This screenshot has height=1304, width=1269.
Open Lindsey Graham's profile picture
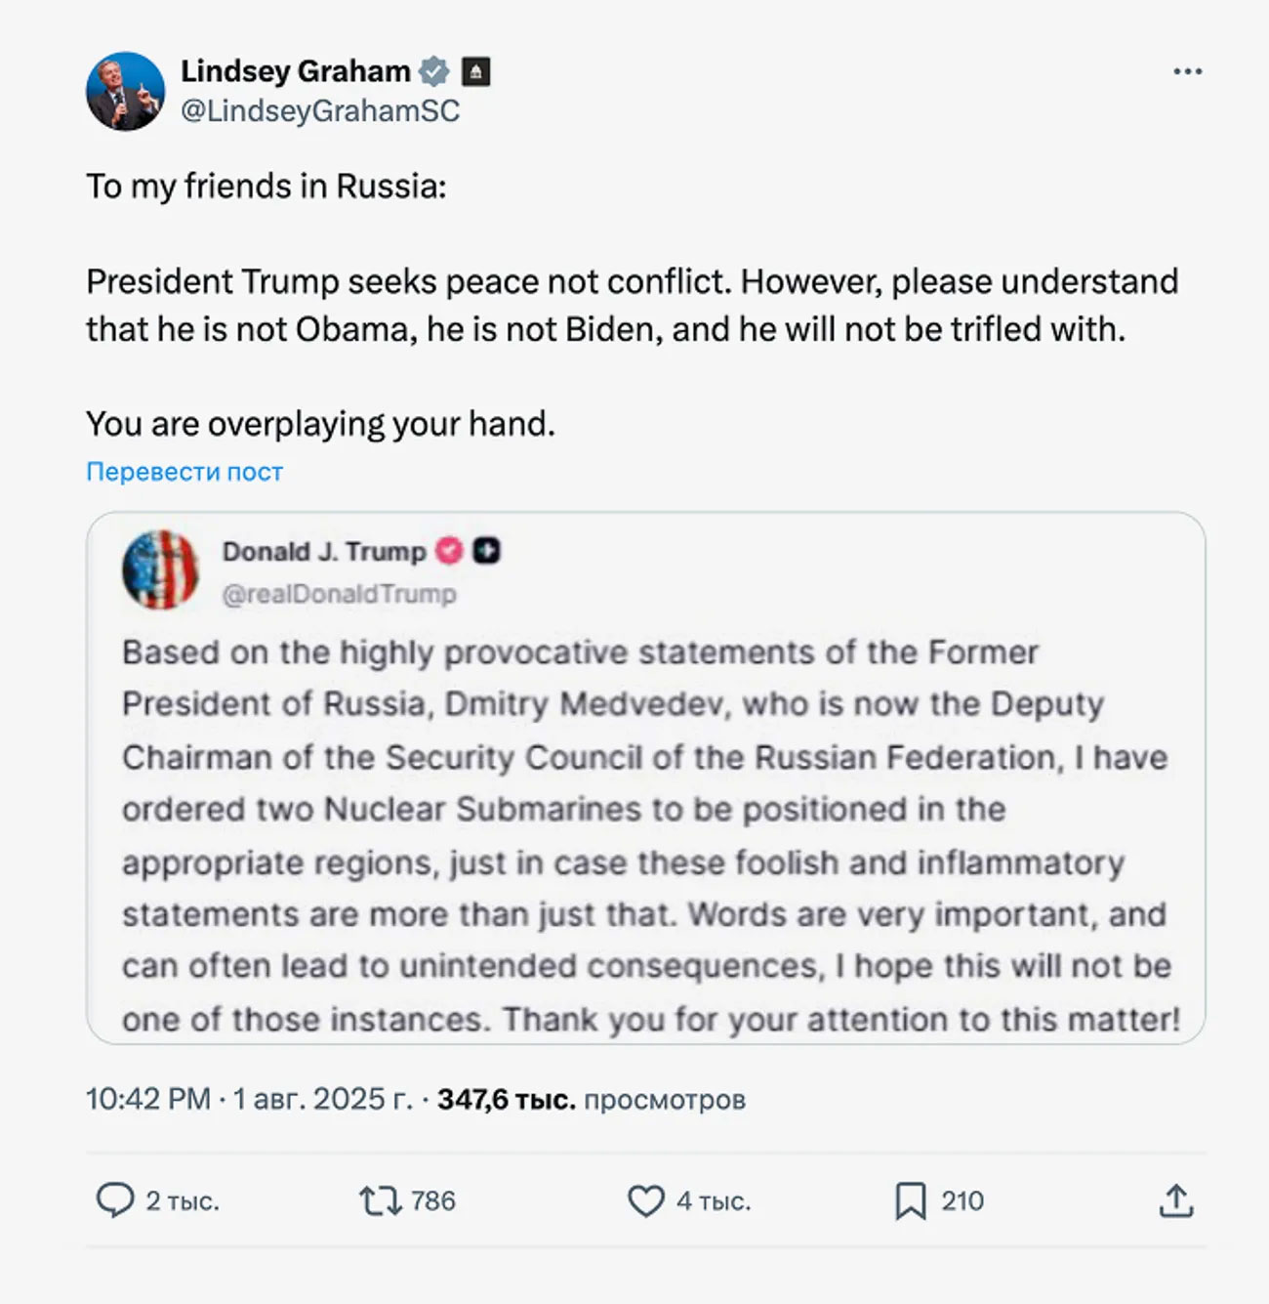click(125, 91)
